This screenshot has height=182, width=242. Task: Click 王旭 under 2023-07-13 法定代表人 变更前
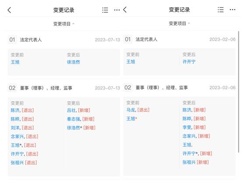pos(15,62)
